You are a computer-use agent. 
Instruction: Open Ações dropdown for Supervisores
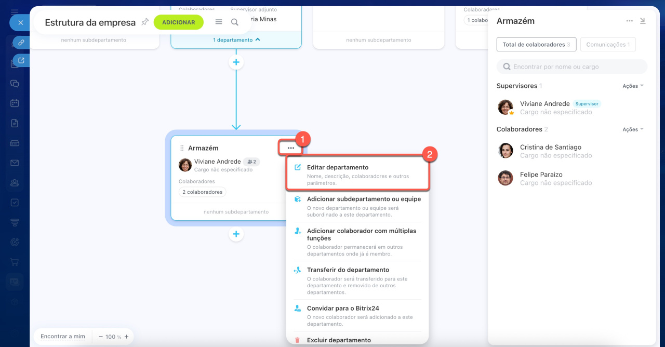pyautogui.click(x=633, y=86)
